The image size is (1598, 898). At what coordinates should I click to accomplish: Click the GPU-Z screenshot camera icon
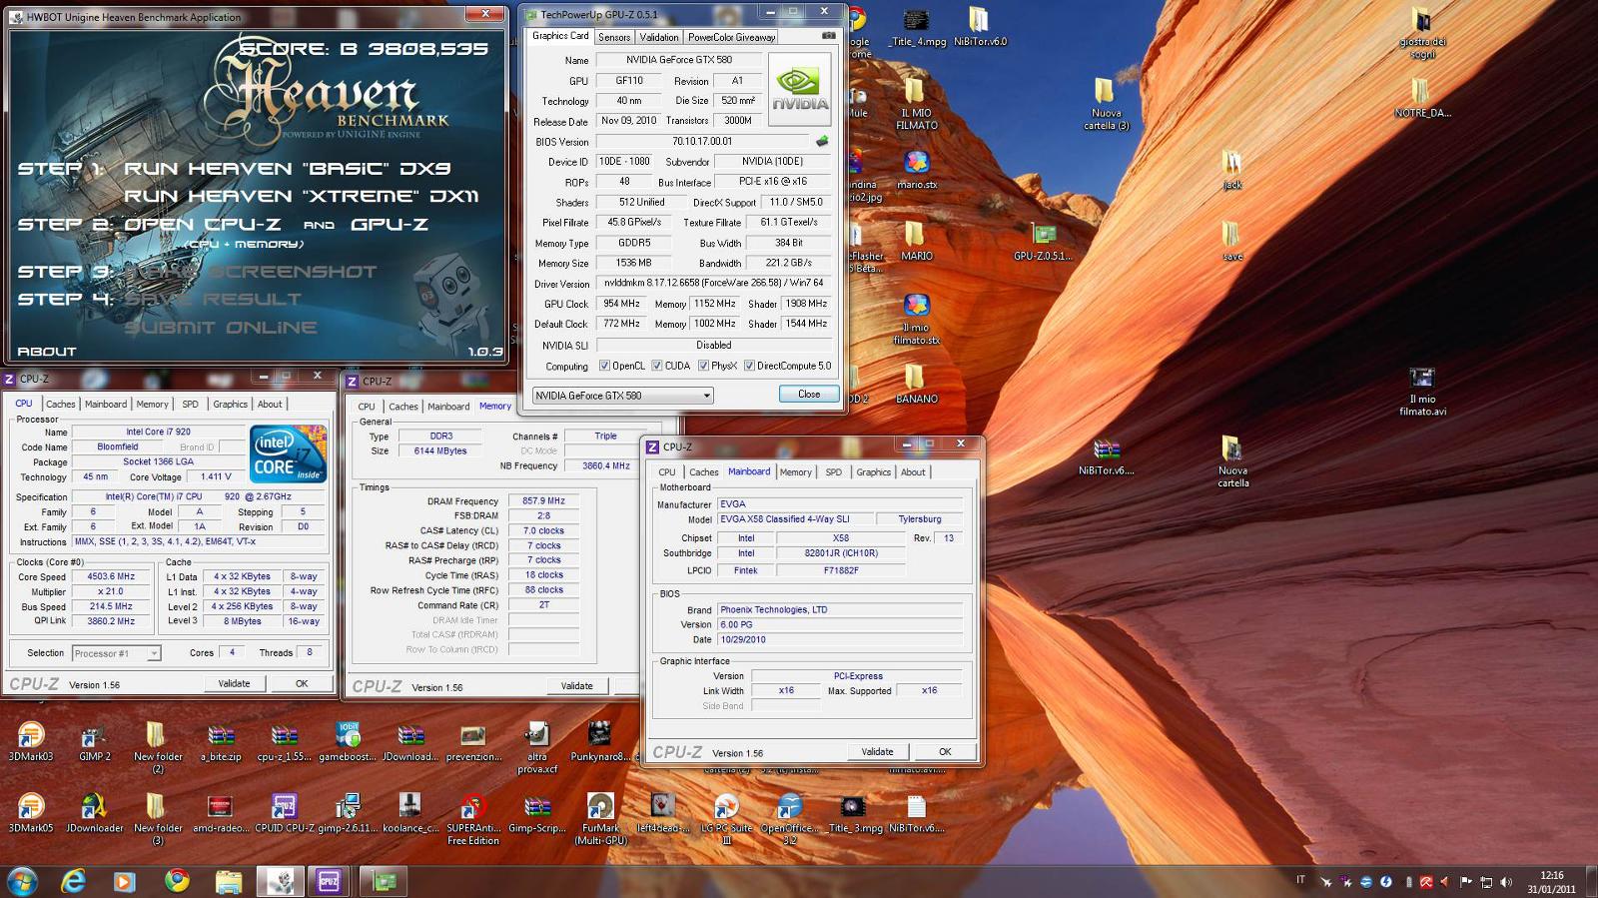click(828, 36)
